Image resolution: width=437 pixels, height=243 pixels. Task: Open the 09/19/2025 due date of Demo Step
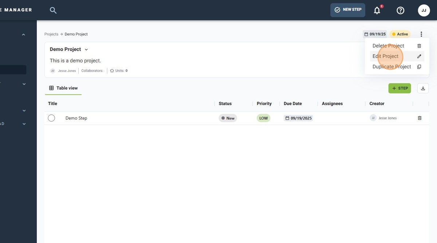[x=298, y=118]
